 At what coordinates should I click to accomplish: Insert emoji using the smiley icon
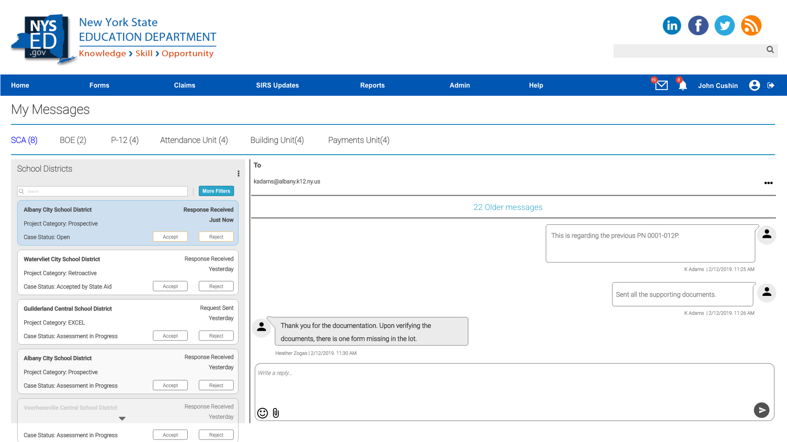(262, 413)
